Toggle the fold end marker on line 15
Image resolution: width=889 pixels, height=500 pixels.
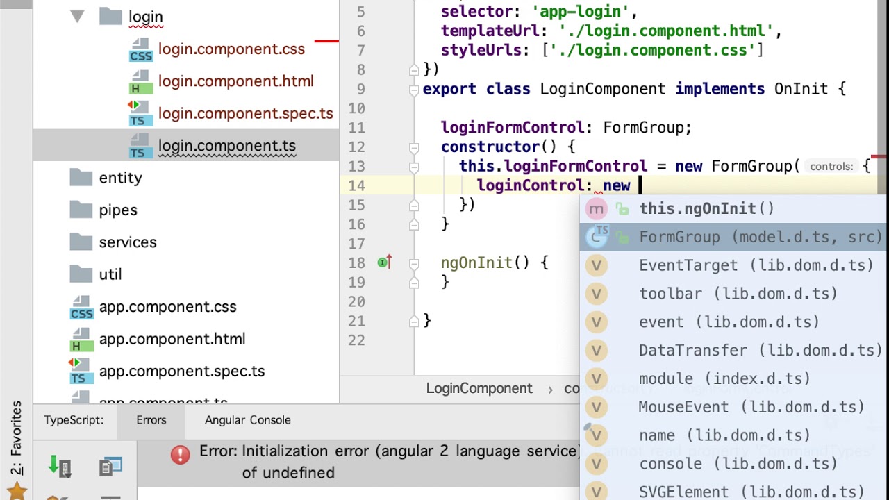pyautogui.click(x=414, y=205)
